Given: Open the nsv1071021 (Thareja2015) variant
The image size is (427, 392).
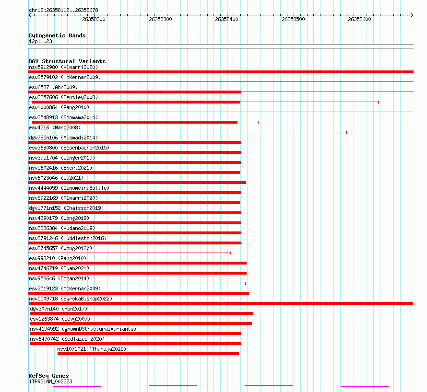Looking at the screenshot, I should click(x=92, y=349).
